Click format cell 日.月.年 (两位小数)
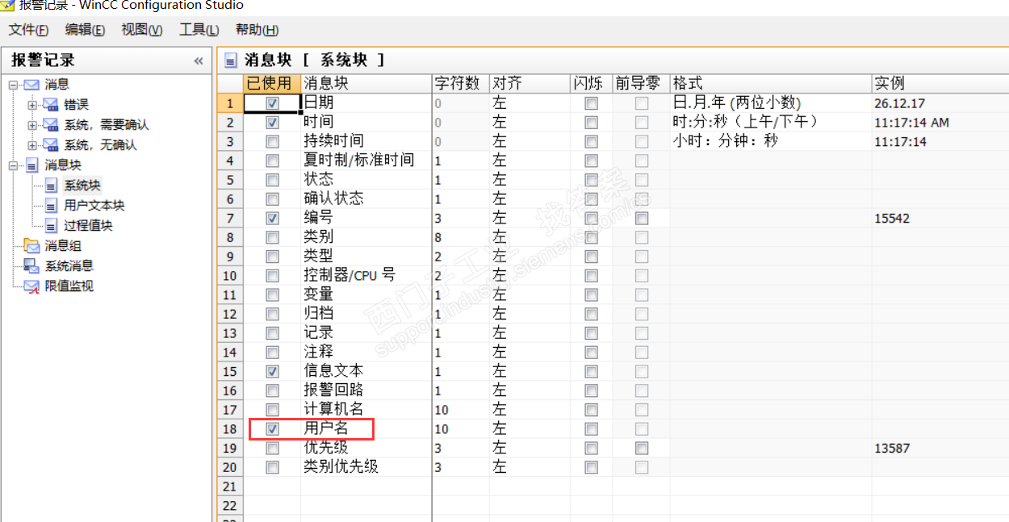This screenshot has width=1009, height=522. click(771, 103)
